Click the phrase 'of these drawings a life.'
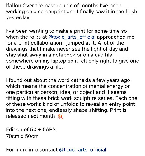Image resolution: width=145 pixels, height=156 pixels. (35, 67)
